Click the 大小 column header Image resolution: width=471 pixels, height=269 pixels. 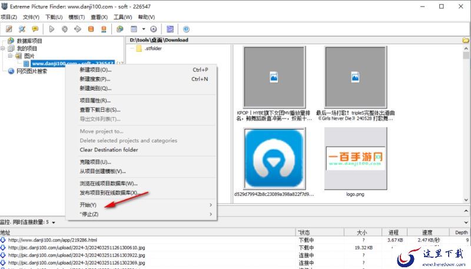(363, 233)
